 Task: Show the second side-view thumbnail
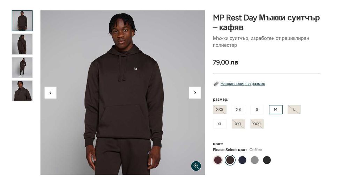coord(22,44)
